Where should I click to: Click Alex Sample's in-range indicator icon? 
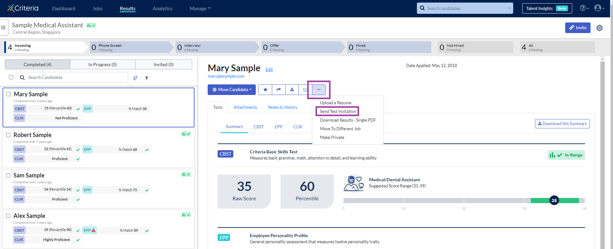point(186,215)
